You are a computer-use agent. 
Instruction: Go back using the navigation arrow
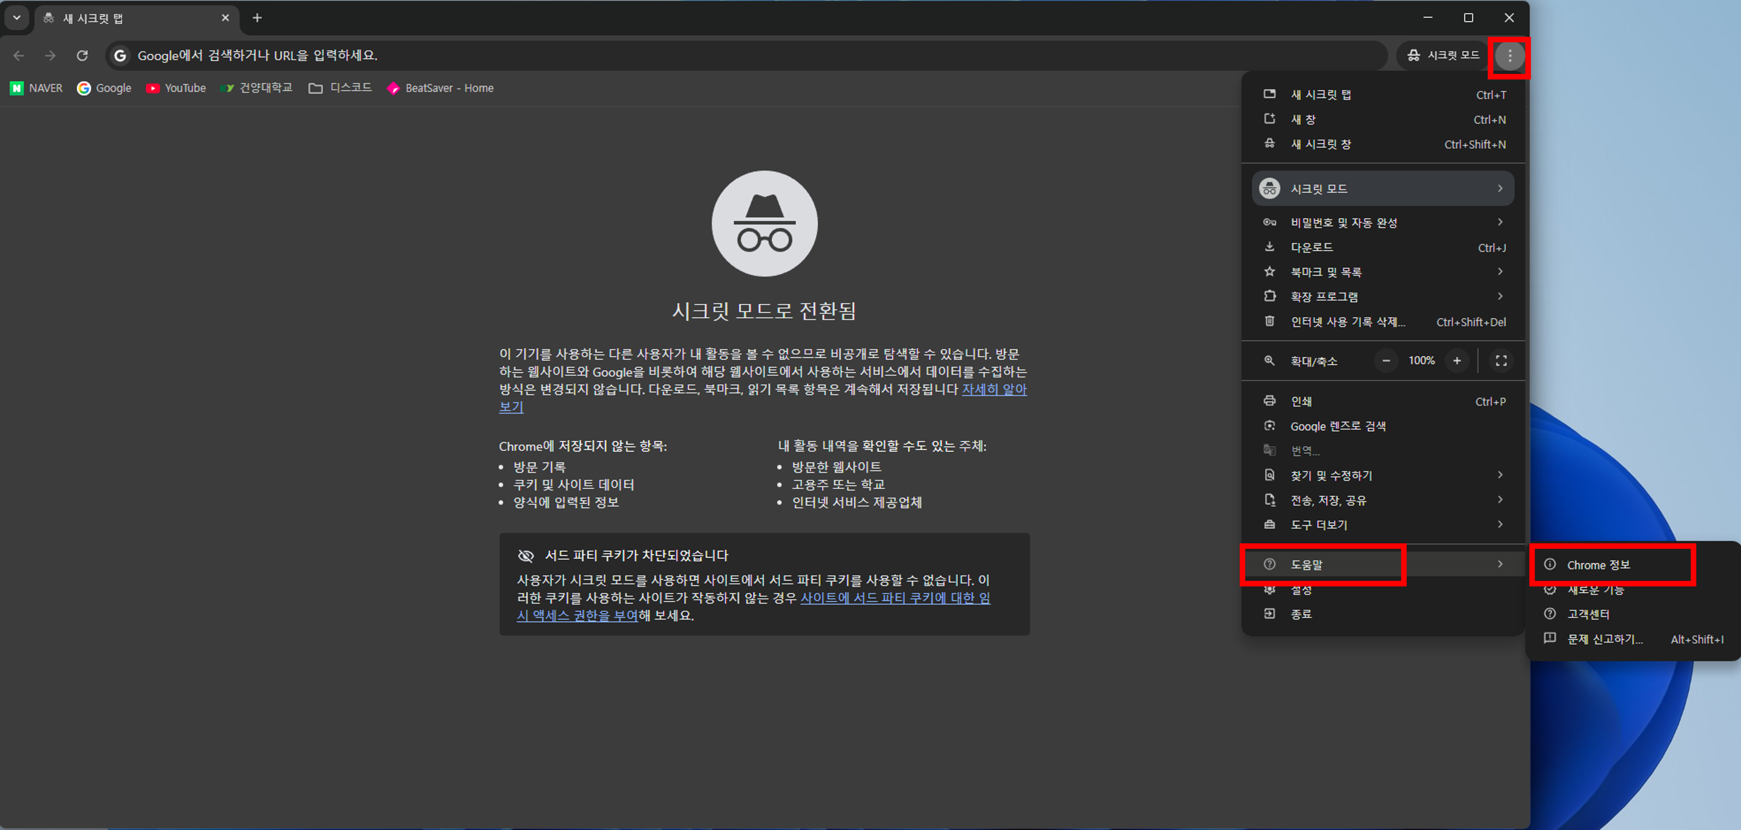click(x=18, y=55)
